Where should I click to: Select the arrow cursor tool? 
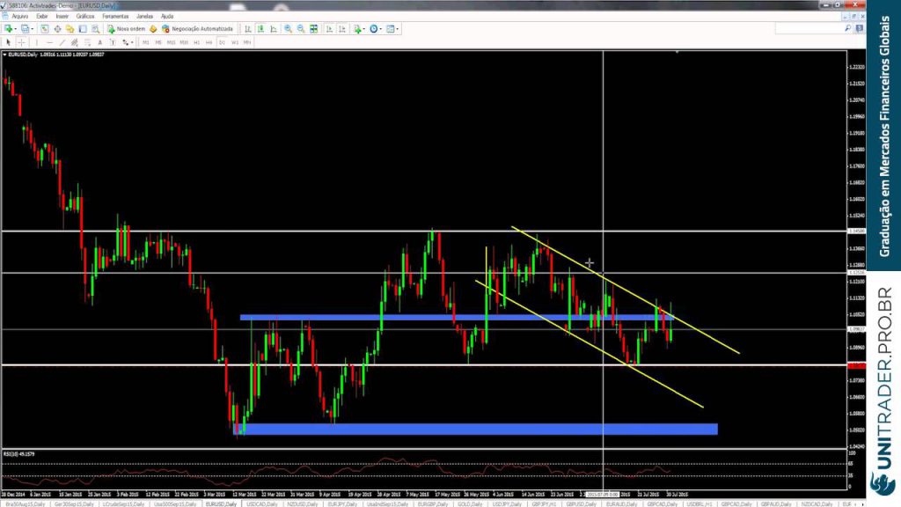point(8,42)
